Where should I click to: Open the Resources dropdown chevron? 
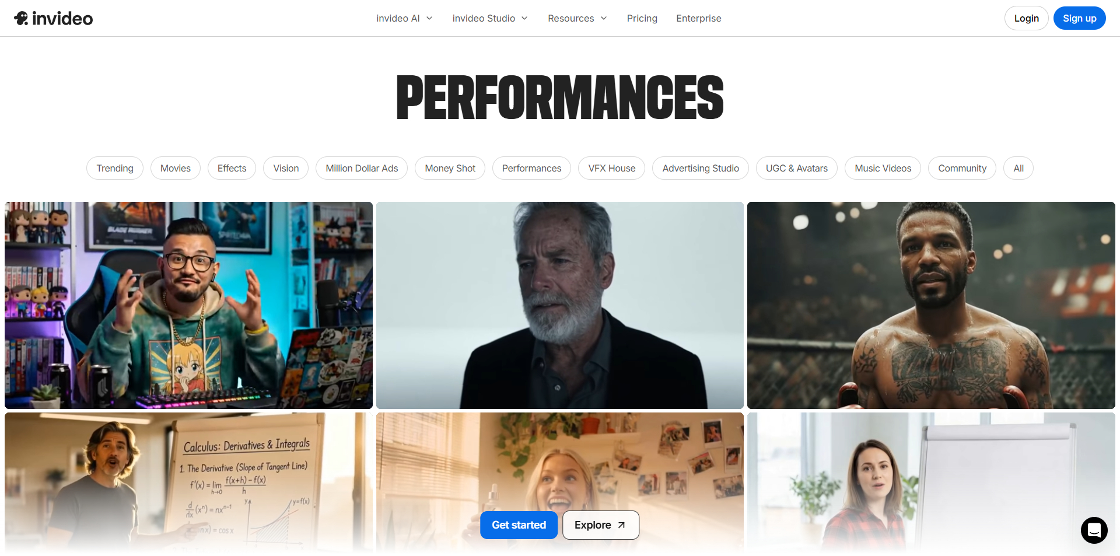click(604, 18)
